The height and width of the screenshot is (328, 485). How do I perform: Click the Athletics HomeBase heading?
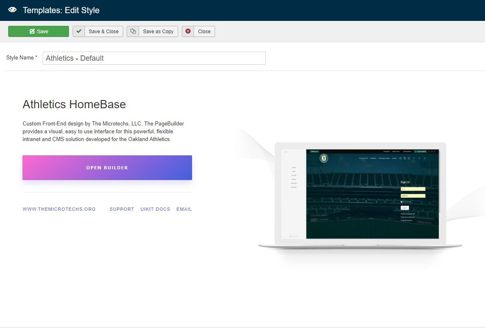click(74, 104)
